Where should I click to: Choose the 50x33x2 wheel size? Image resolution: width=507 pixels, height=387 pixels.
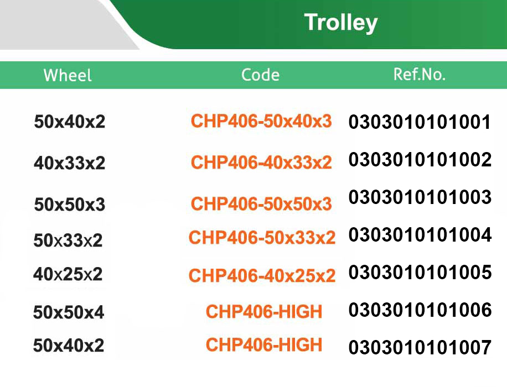(x=68, y=240)
